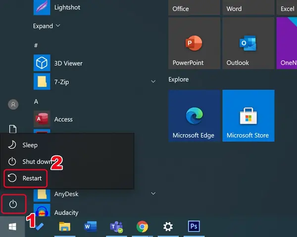297x237 pixels.
Task: Expand the recently added list
Action: (47, 26)
